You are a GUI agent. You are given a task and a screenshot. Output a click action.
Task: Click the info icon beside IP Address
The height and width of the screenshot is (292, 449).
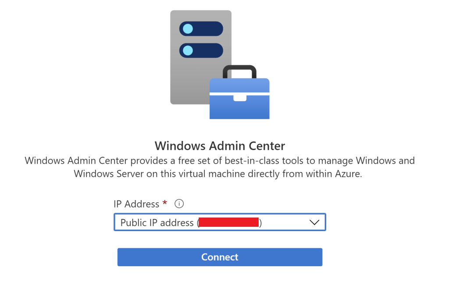point(179,204)
